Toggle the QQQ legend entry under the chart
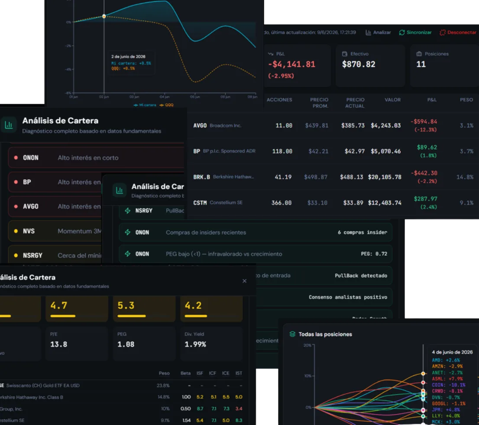 pos(166,105)
